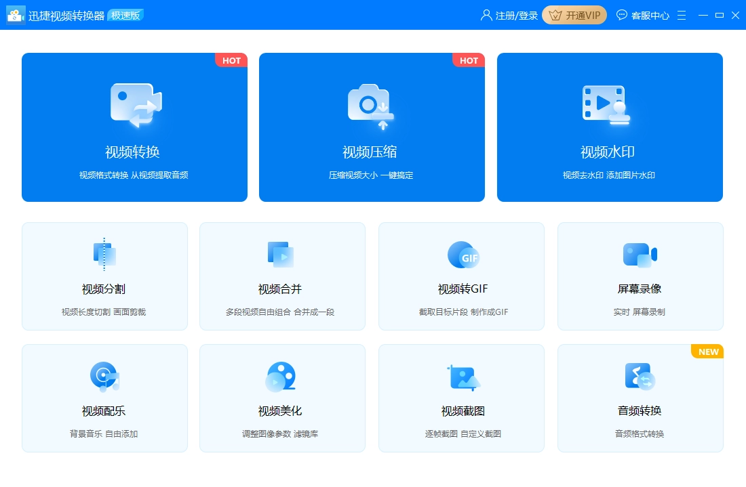Open the 视频配乐 music disc icon
This screenshot has width=746, height=487.
pos(104,377)
